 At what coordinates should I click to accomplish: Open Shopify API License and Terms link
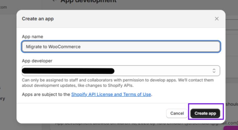coord(111,94)
